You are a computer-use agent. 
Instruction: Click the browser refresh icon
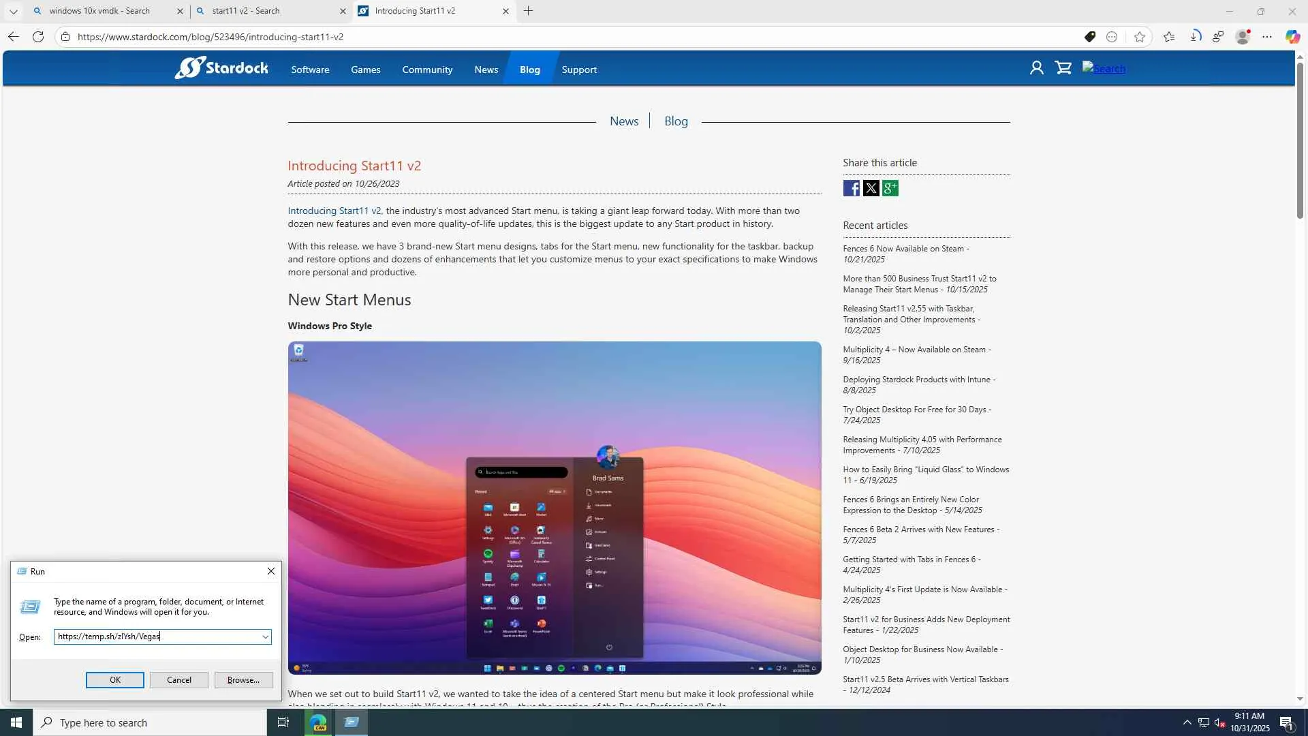coord(38,37)
